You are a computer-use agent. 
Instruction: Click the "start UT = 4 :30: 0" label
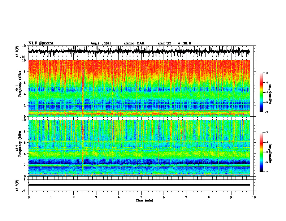(x=174, y=43)
